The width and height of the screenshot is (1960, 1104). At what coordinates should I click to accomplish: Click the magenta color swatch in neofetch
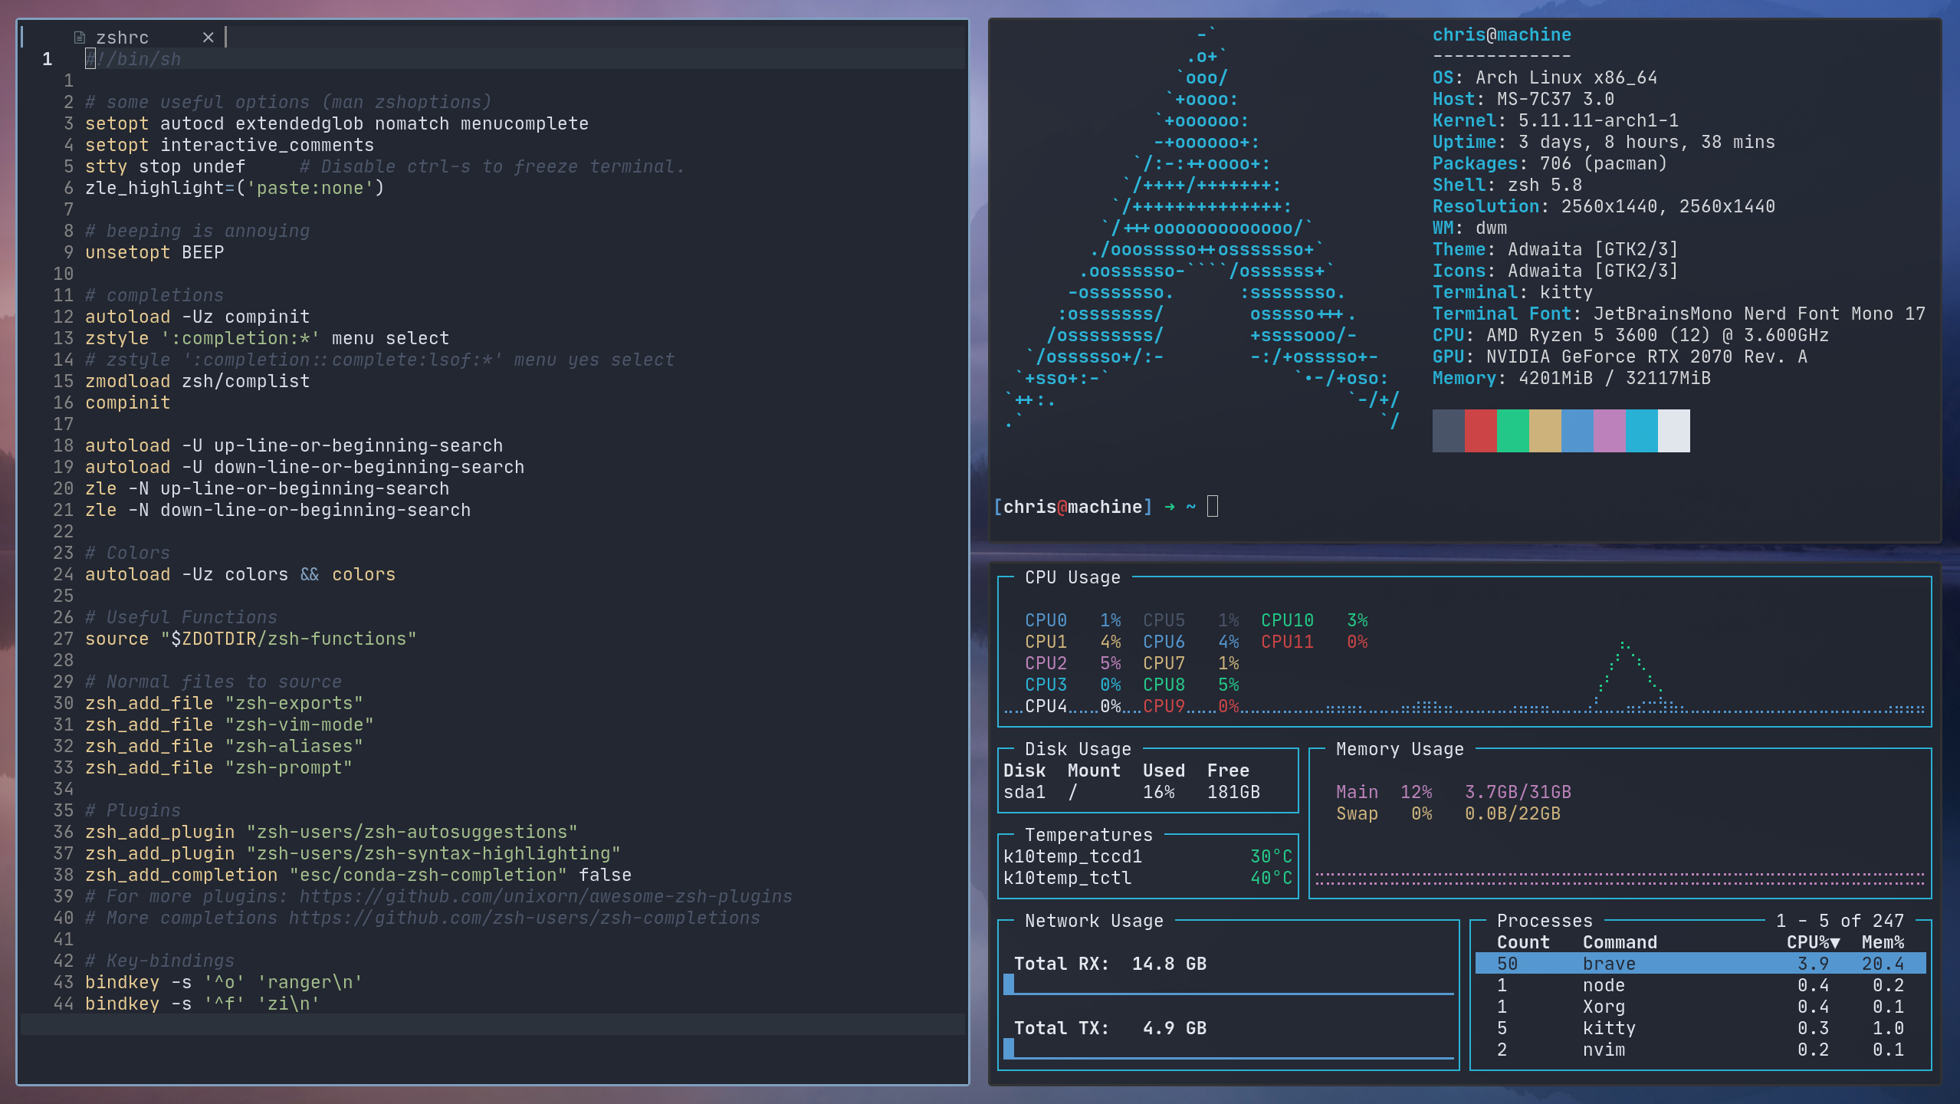coord(1609,430)
